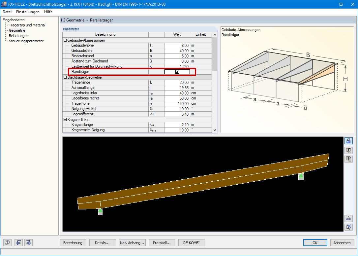Click the zoom reset magnifier icon
Screen dimensions: 358x256
(x=348, y=227)
